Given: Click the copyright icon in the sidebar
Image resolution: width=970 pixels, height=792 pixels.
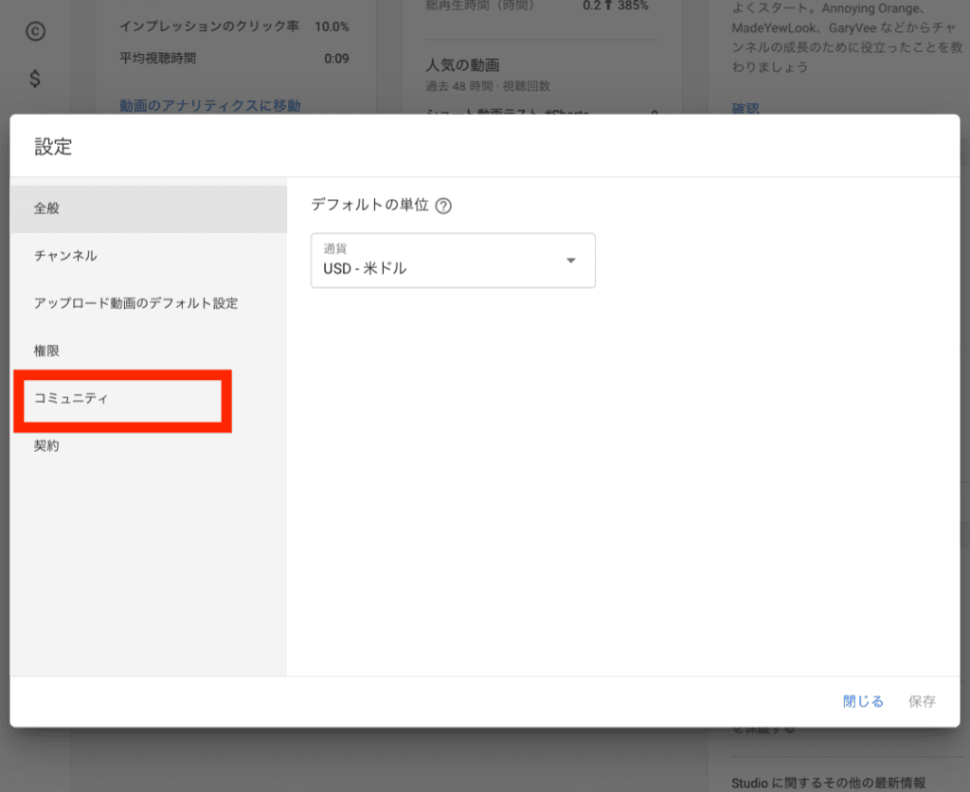Looking at the screenshot, I should coord(35,31).
